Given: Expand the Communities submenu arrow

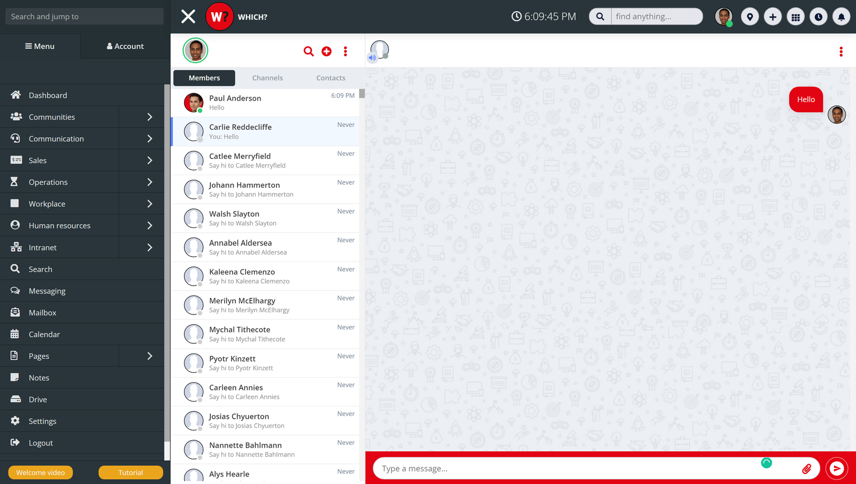Looking at the screenshot, I should coord(150,117).
